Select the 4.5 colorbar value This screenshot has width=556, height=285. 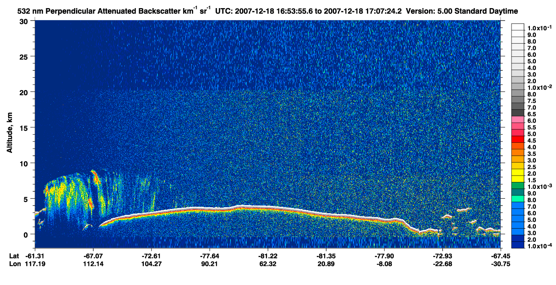point(532,141)
